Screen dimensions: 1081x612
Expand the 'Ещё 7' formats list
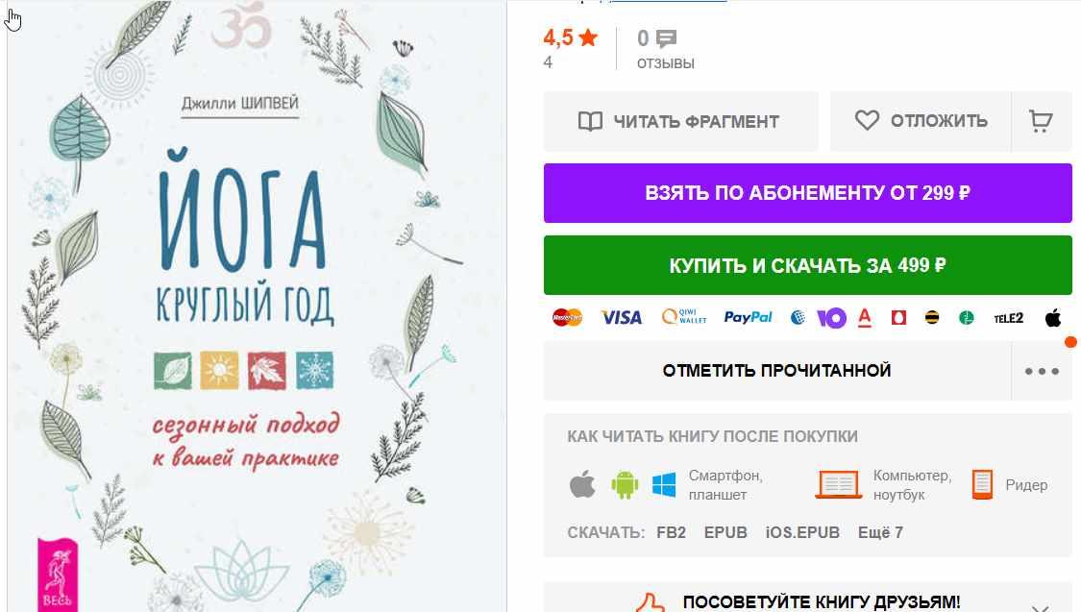click(880, 533)
